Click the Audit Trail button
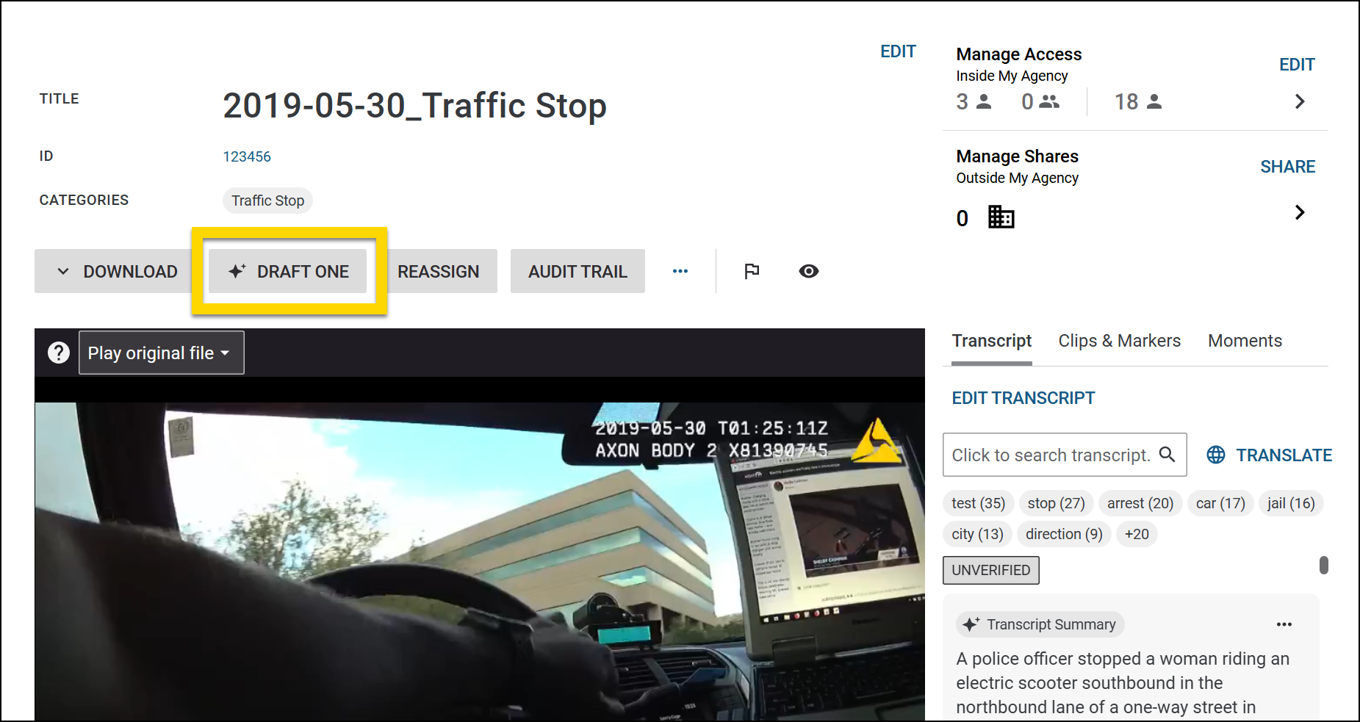The image size is (1360, 722). 578,271
